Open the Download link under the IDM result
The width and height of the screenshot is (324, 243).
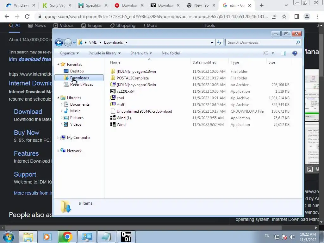(28, 112)
